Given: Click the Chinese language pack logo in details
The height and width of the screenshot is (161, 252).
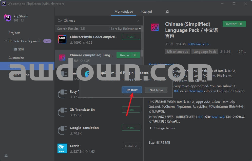Looking at the screenshot, I should click(x=155, y=27).
